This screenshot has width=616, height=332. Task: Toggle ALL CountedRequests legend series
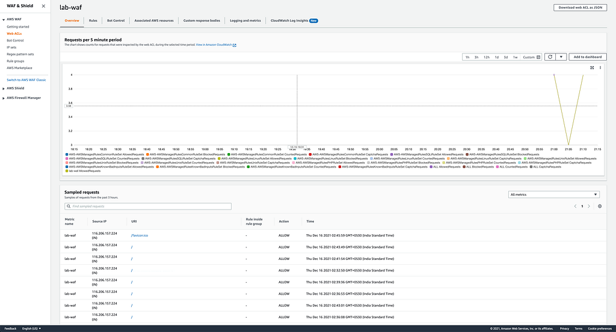pos(511,167)
